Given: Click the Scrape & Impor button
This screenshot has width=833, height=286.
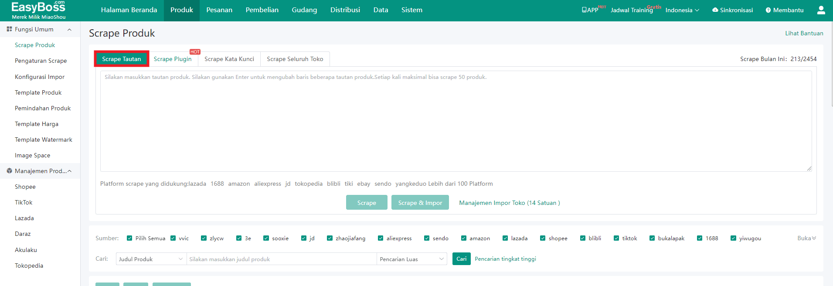Looking at the screenshot, I should click(x=420, y=202).
